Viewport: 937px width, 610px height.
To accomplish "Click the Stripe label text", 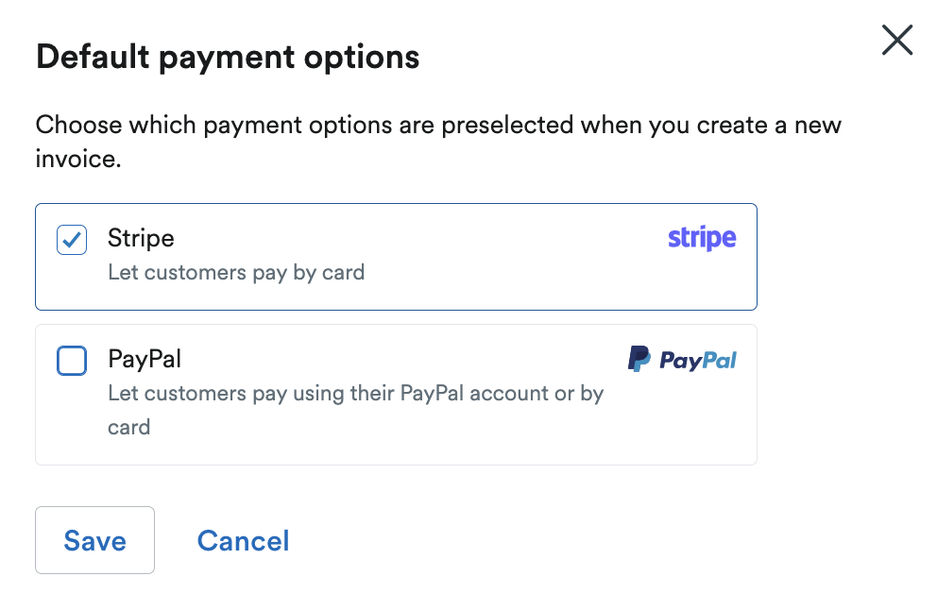I will pos(140,238).
